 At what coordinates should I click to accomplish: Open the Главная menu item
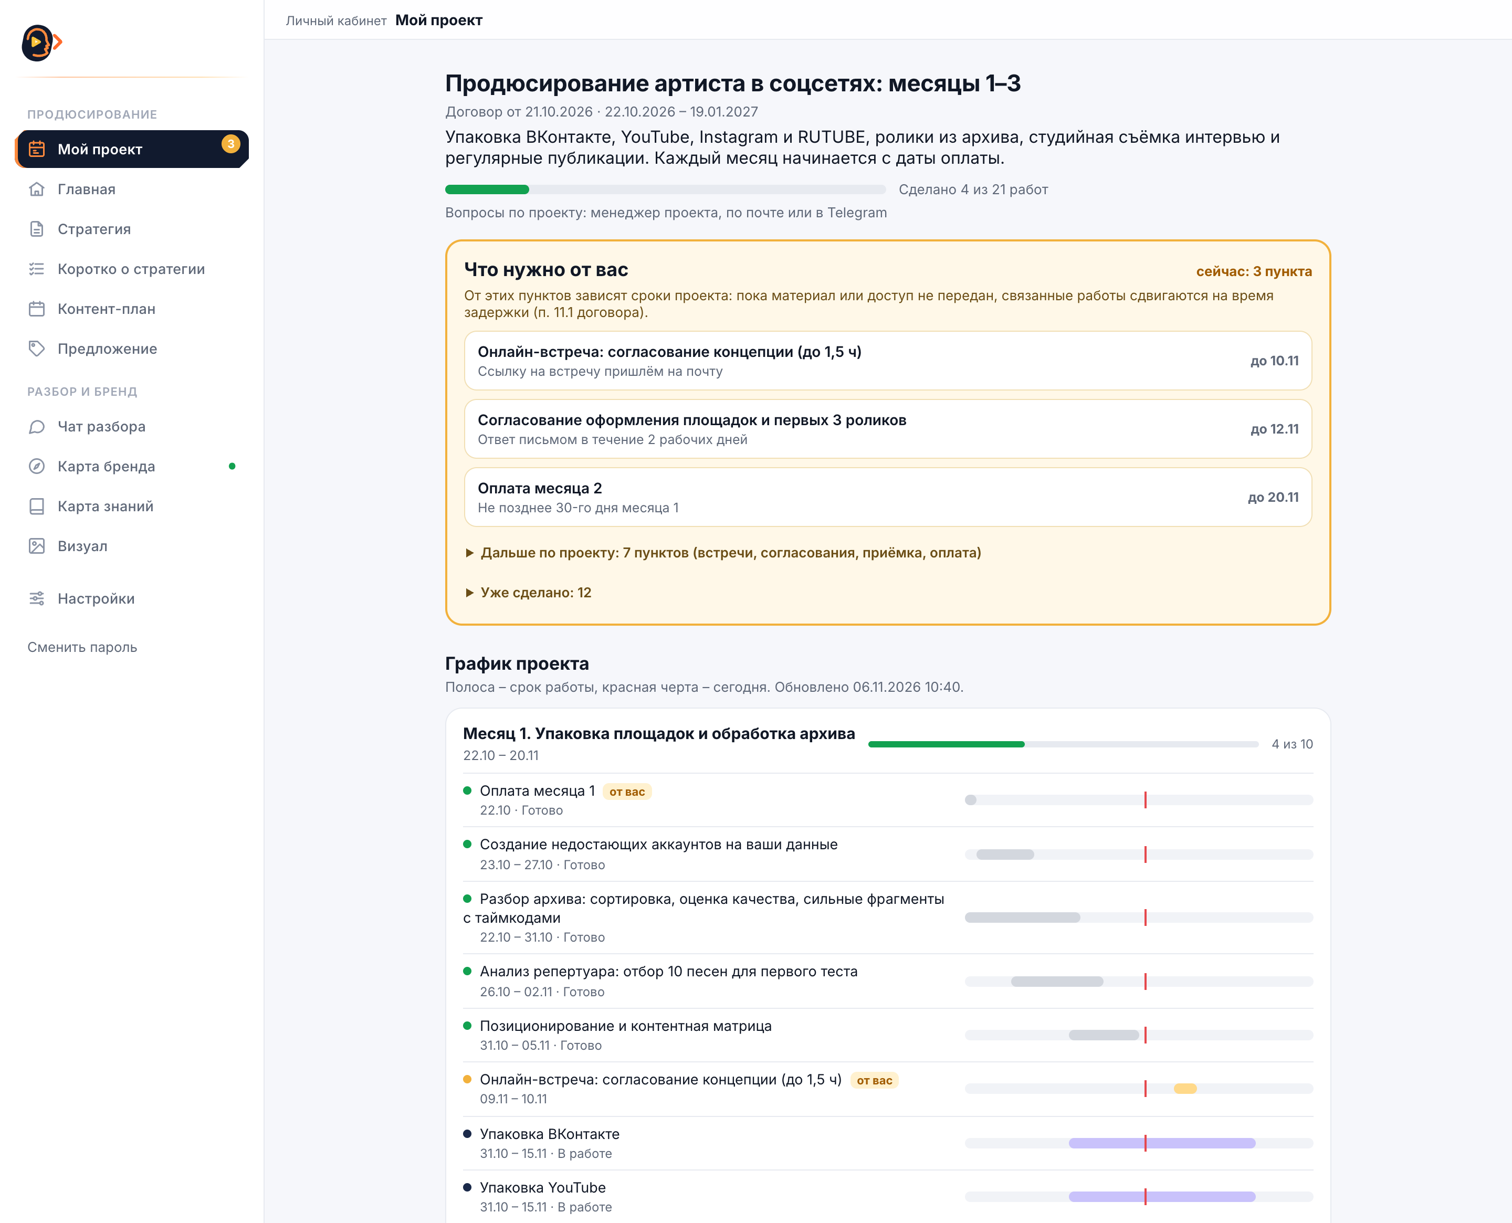pyautogui.click(x=132, y=189)
